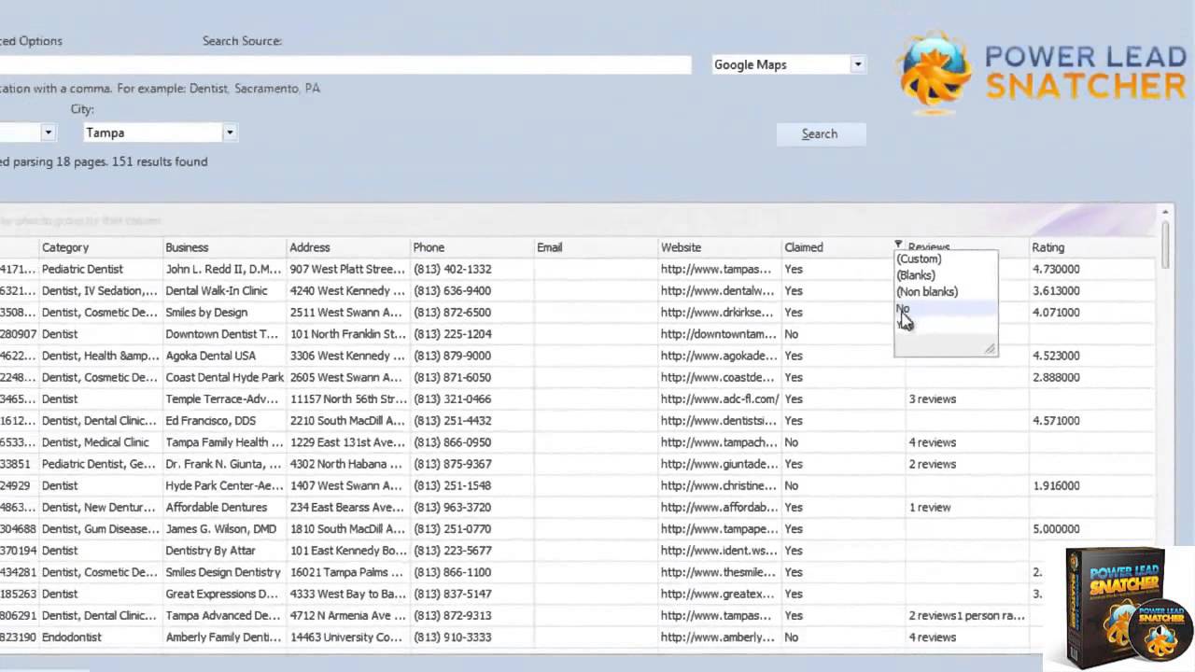Click the Rating column header
Screen dimensions: 1195x672
tap(1047, 247)
